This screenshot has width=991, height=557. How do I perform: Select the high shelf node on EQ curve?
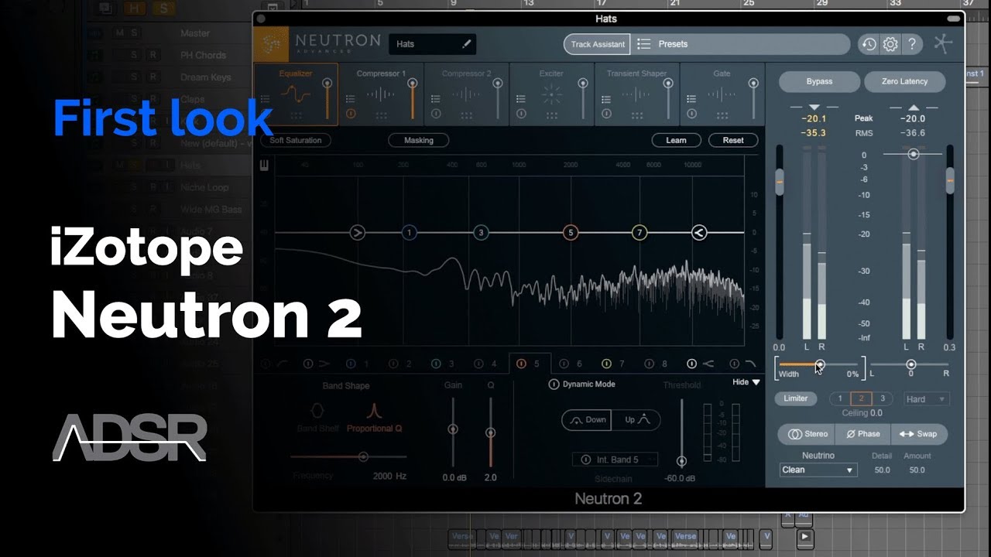pyautogui.click(x=698, y=232)
